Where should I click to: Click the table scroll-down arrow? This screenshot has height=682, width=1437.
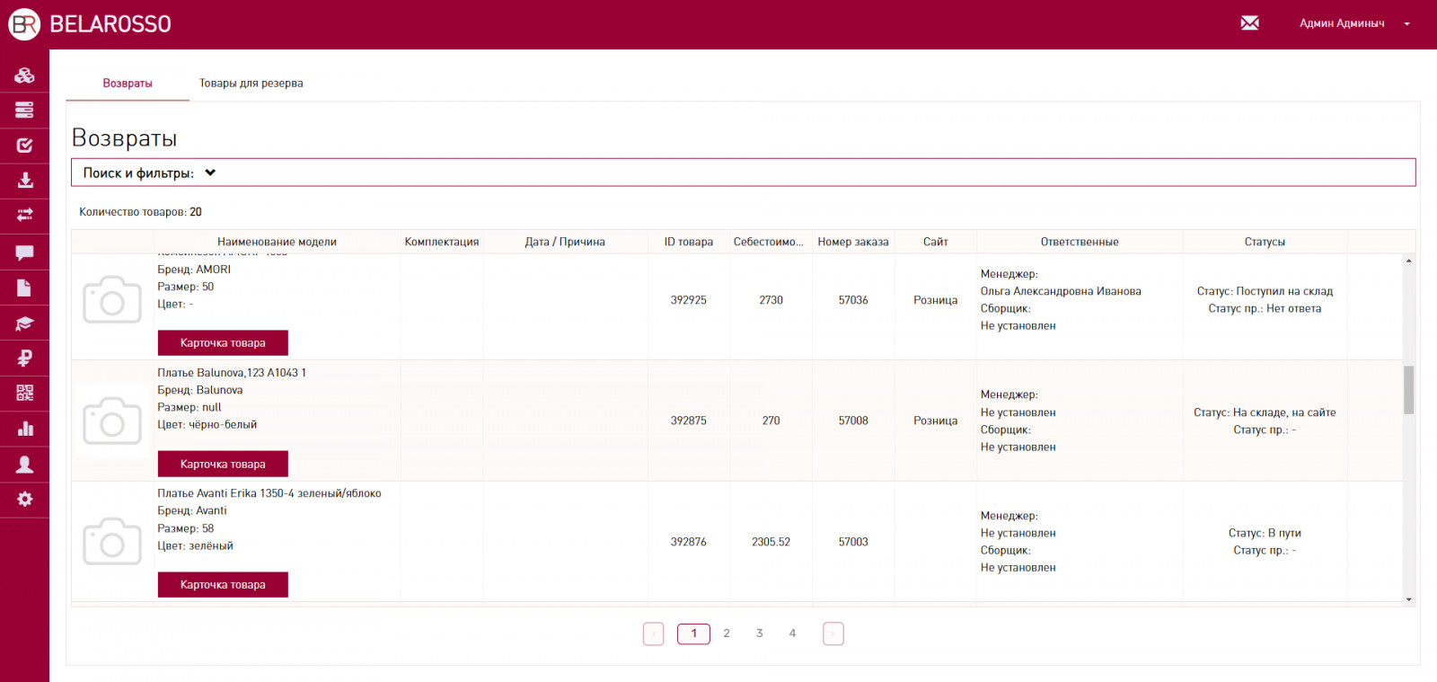[1409, 599]
